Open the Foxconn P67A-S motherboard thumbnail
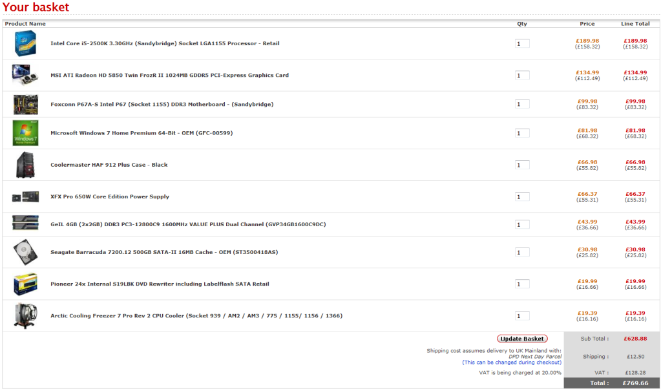The image size is (661, 391). (x=25, y=104)
